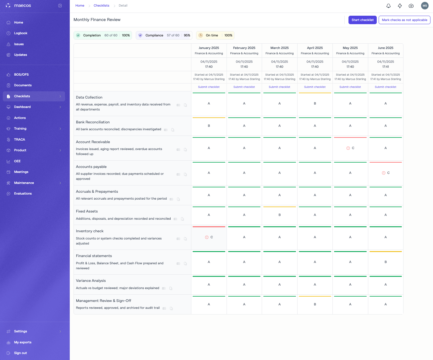Click Submit checklist link under March 2025
The height and width of the screenshot is (360, 433).
coord(279,87)
